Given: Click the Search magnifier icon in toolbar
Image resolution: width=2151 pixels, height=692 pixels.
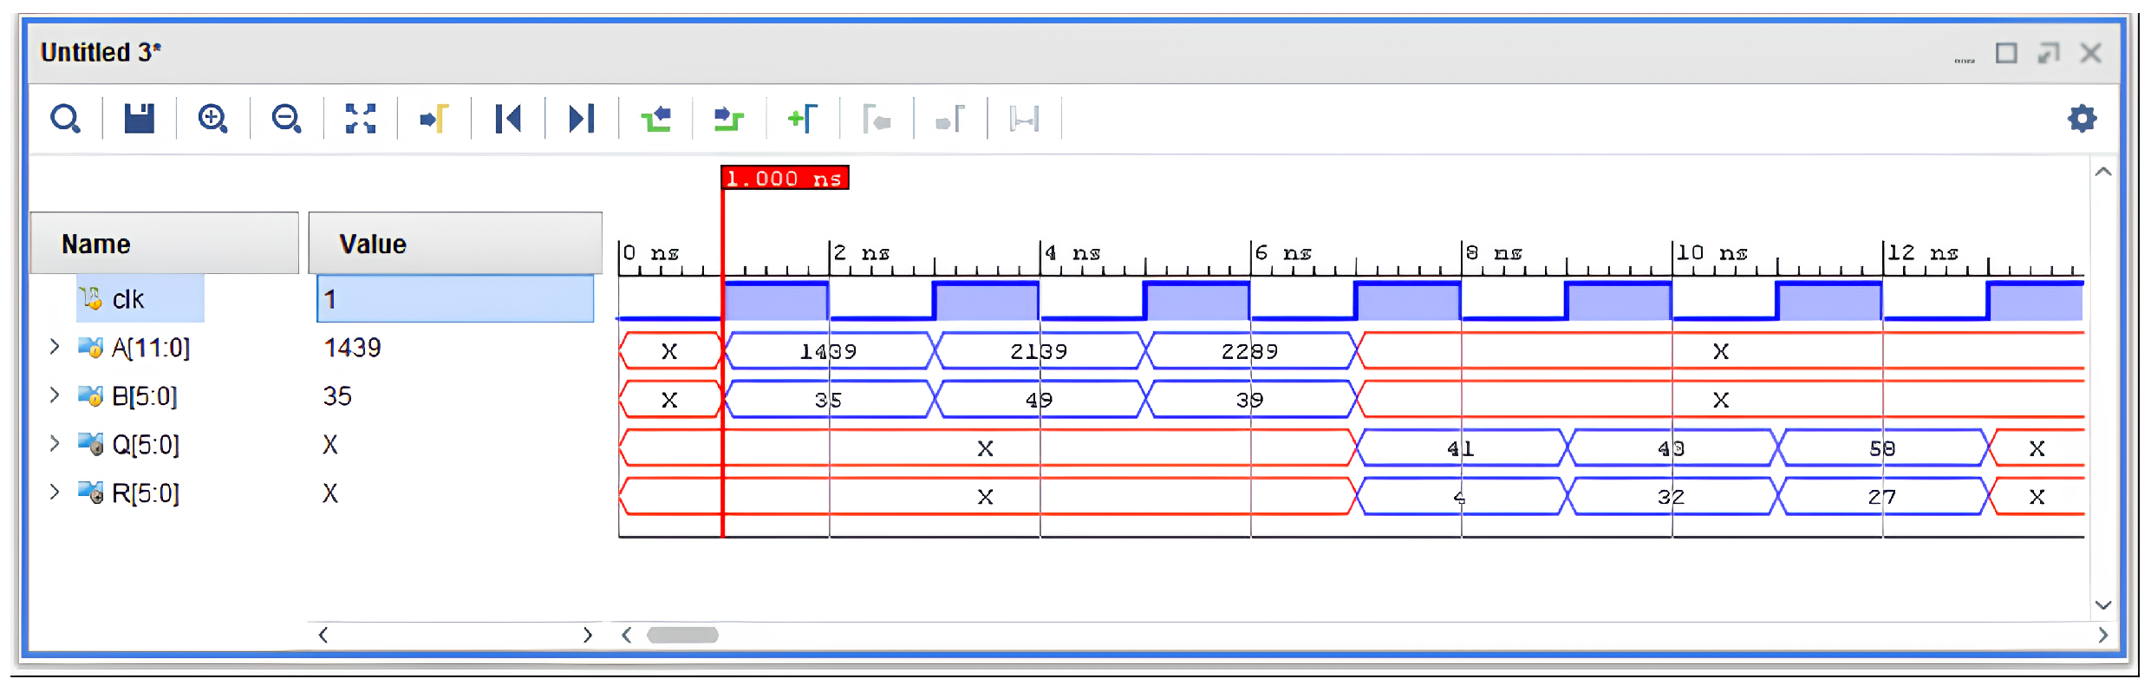Looking at the screenshot, I should tap(65, 119).
